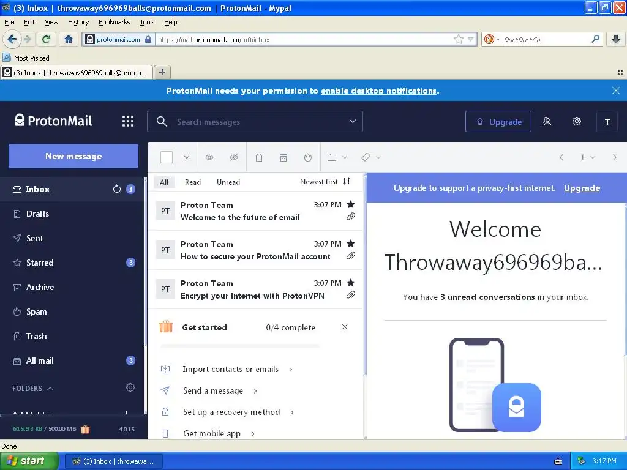Go to the next page arrow
This screenshot has width=627, height=470.
click(x=615, y=157)
